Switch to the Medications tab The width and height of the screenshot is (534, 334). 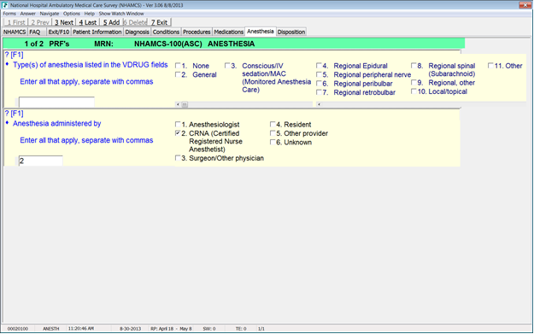click(228, 32)
